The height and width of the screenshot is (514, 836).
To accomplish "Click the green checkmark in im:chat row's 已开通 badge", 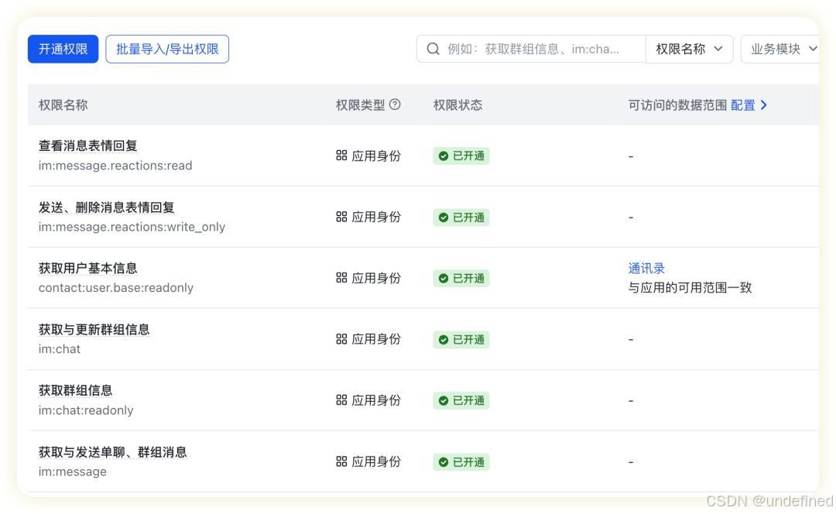I will click(443, 339).
